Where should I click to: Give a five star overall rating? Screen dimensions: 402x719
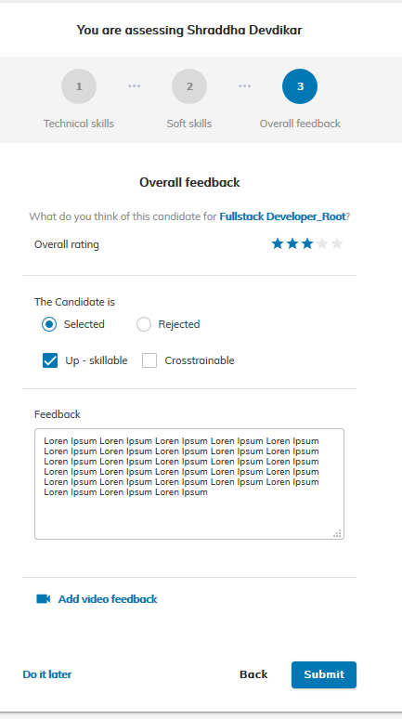(337, 243)
